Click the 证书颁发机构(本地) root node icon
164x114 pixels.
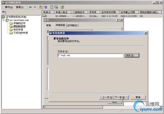pos(4,17)
